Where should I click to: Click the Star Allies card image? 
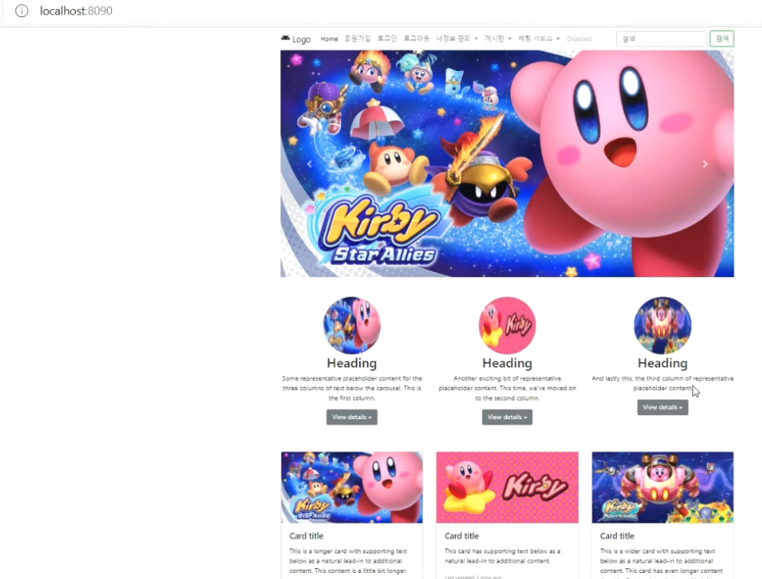coord(352,488)
